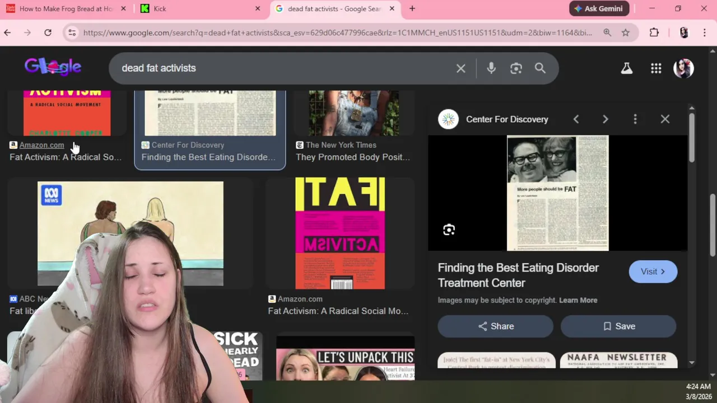This screenshot has height=403, width=717.
Task: Start voice search microphone
Action: point(491,68)
